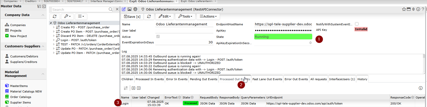Open MasterItems in Material Management
This screenshot has height=107, width=427.
[x=19, y=86]
